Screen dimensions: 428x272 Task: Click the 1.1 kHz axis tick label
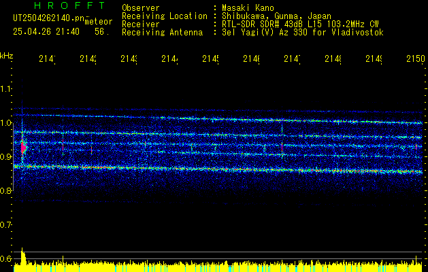5,89
